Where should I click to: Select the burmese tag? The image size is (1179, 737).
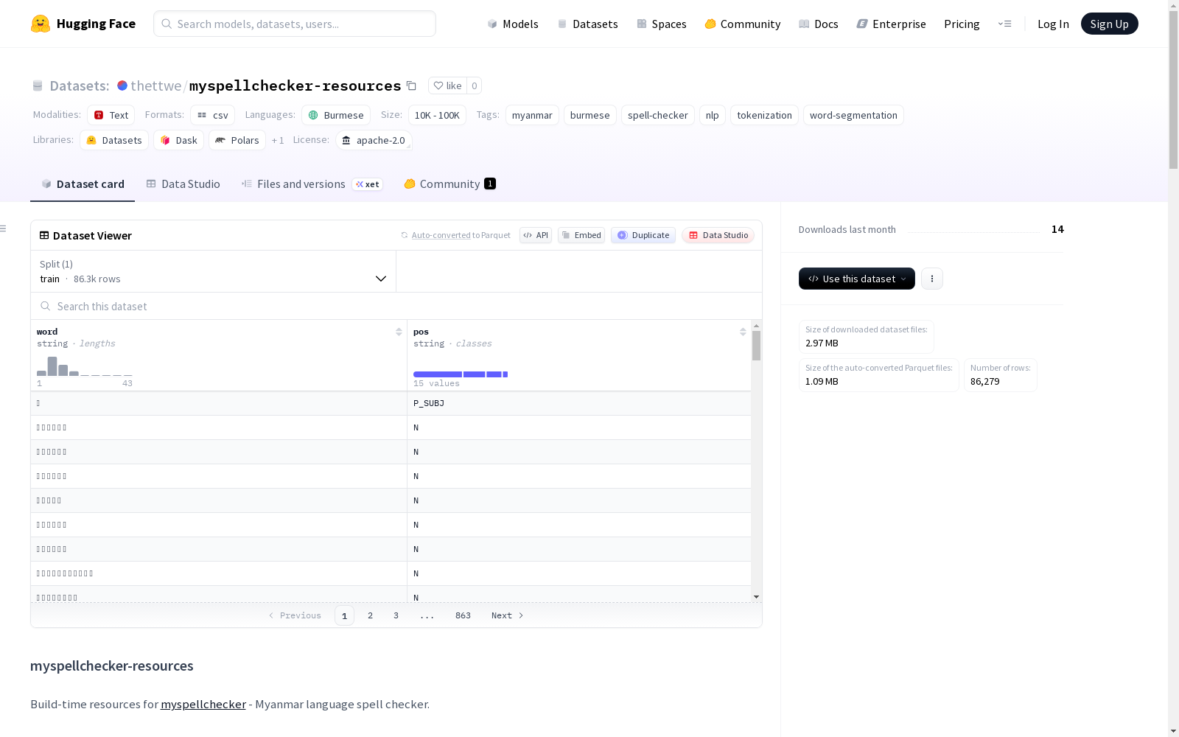(x=589, y=115)
